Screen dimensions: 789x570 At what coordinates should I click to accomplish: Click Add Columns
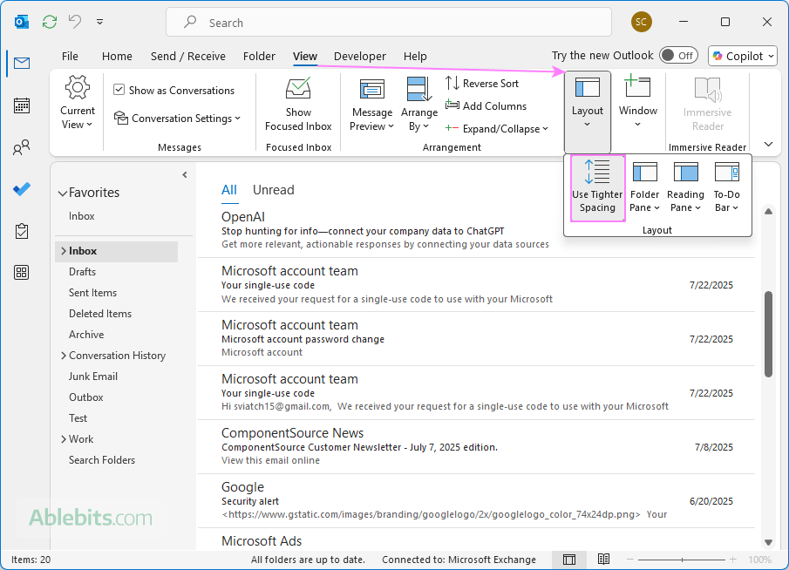(486, 105)
